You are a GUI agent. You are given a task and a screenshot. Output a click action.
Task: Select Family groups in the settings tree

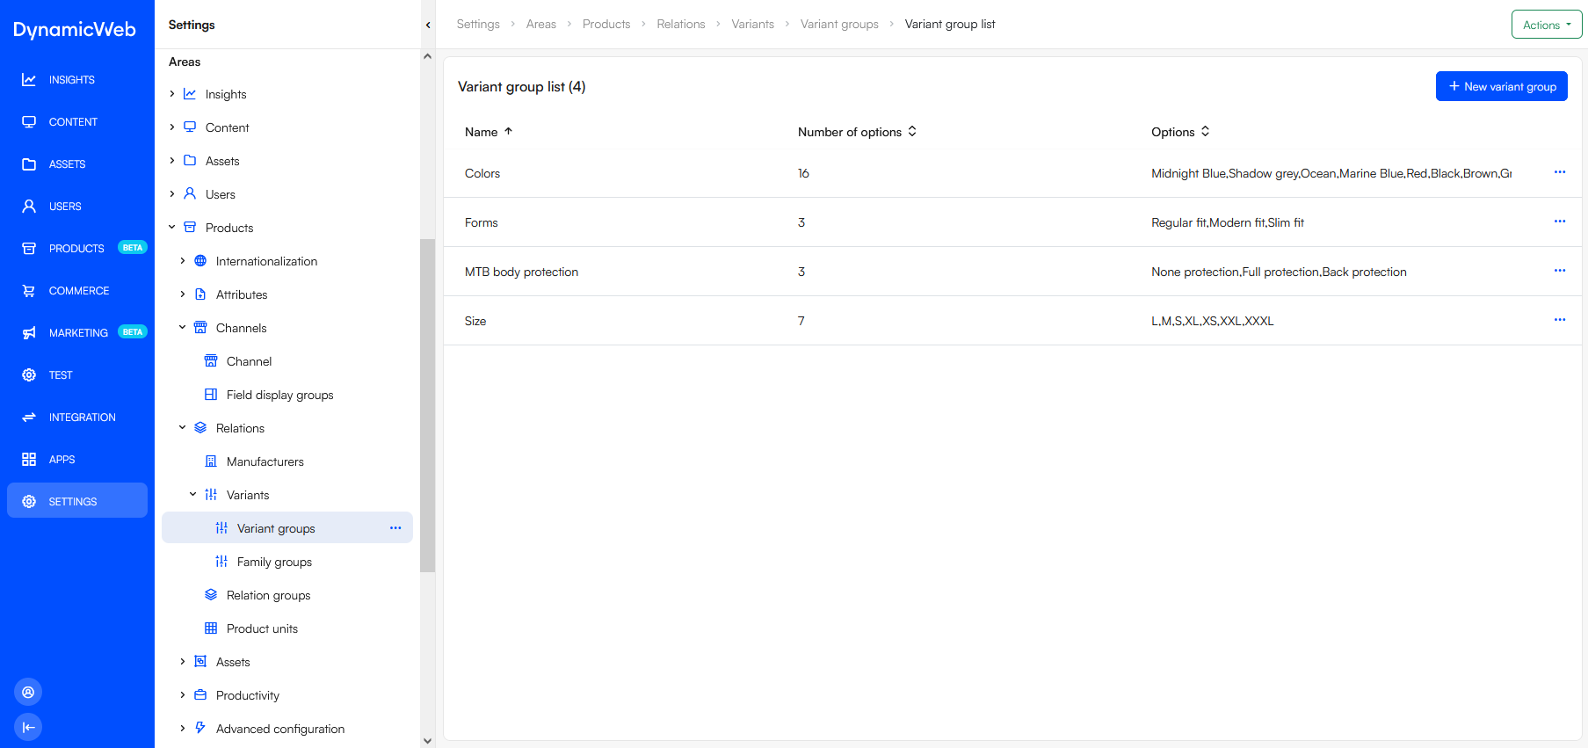tap(274, 562)
